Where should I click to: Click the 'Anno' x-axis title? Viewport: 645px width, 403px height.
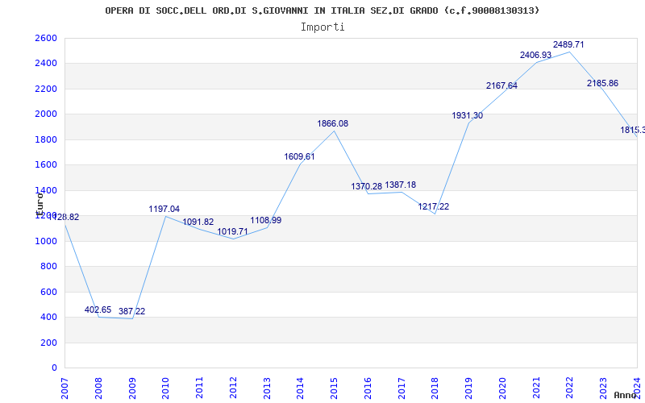(x=625, y=395)
